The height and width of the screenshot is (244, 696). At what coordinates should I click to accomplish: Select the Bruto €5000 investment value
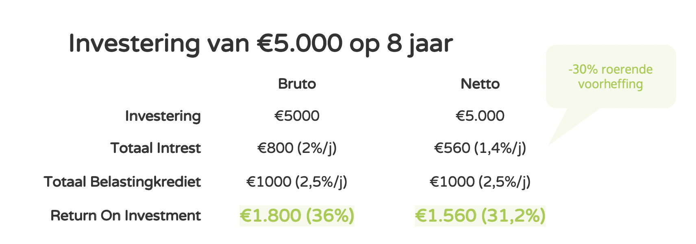click(297, 116)
